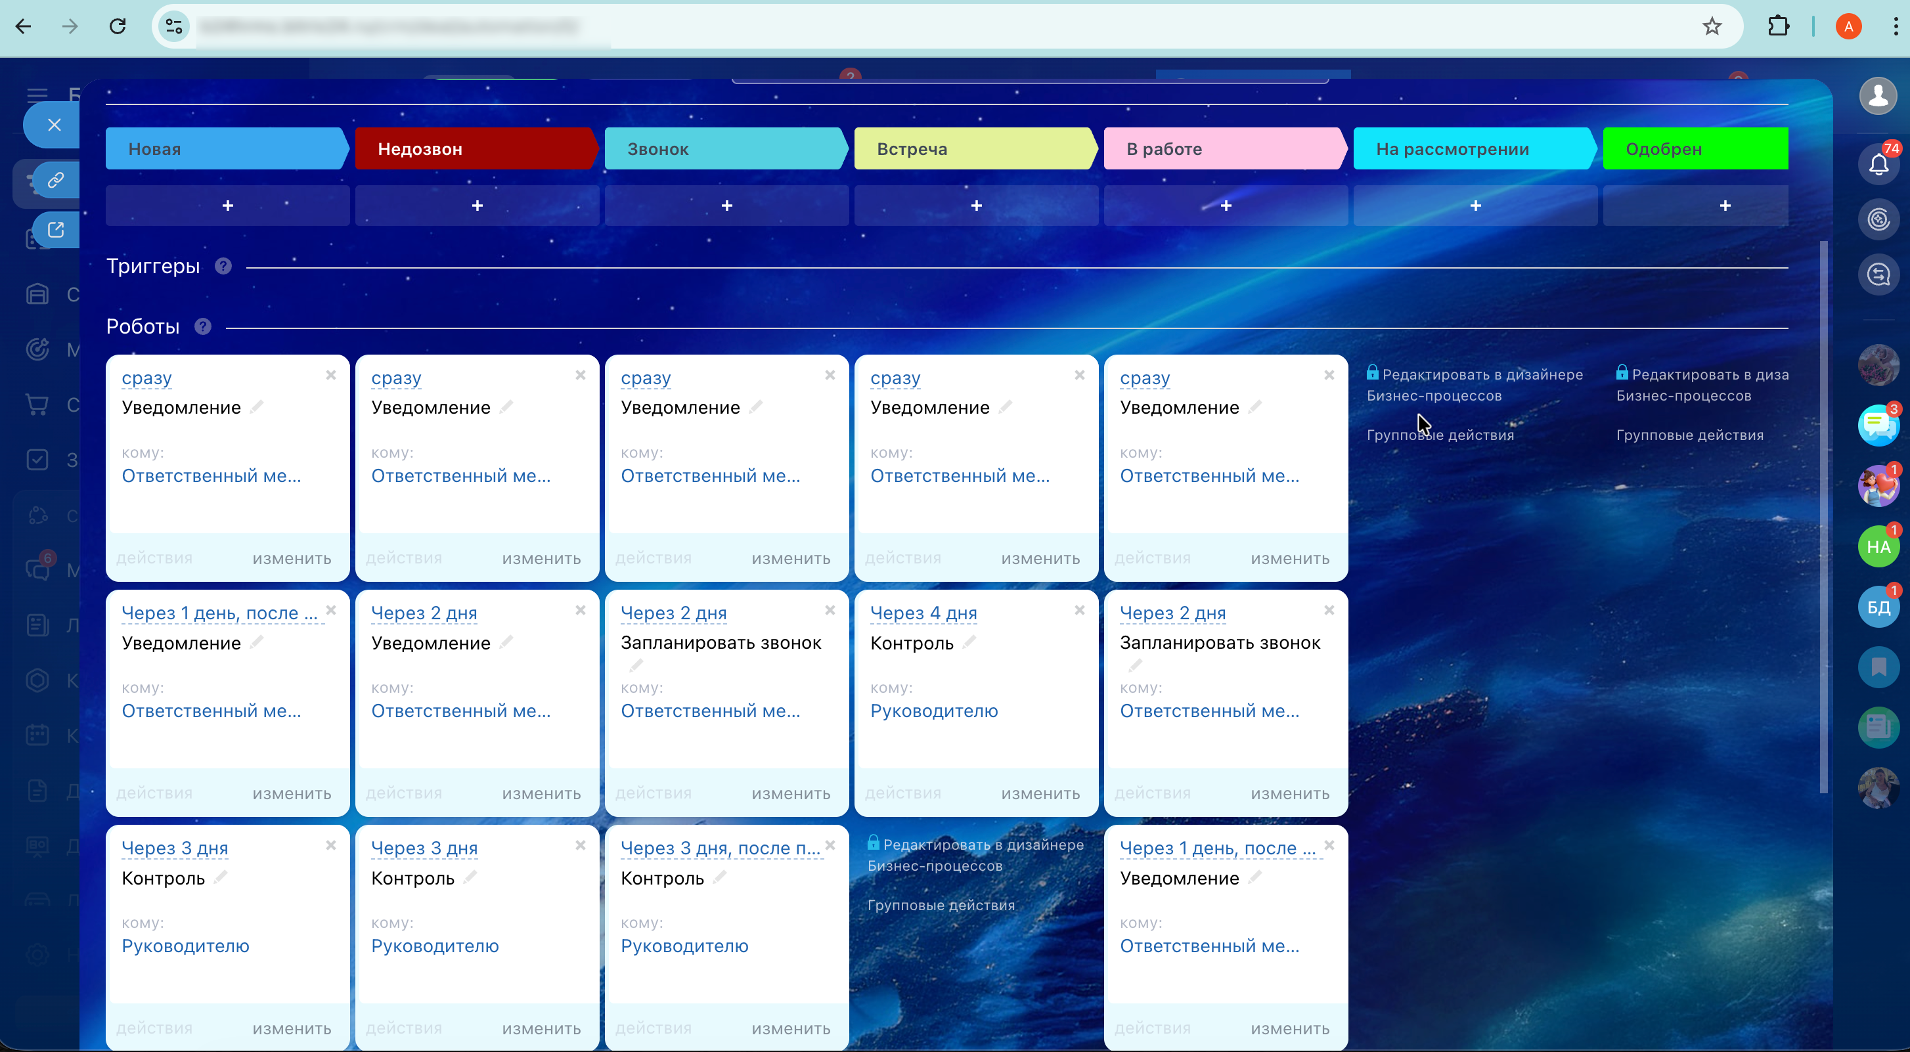Open the Triggers help question mark
This screenshot has height=1052, width=1910.
223,266
